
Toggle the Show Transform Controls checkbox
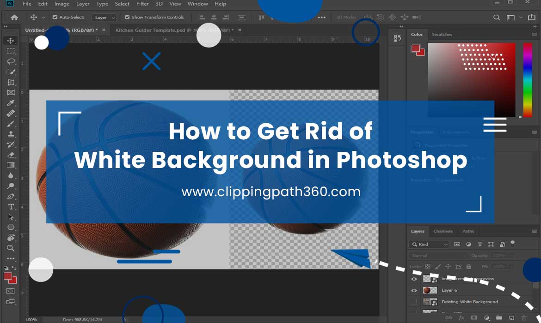tap(127, 17)
